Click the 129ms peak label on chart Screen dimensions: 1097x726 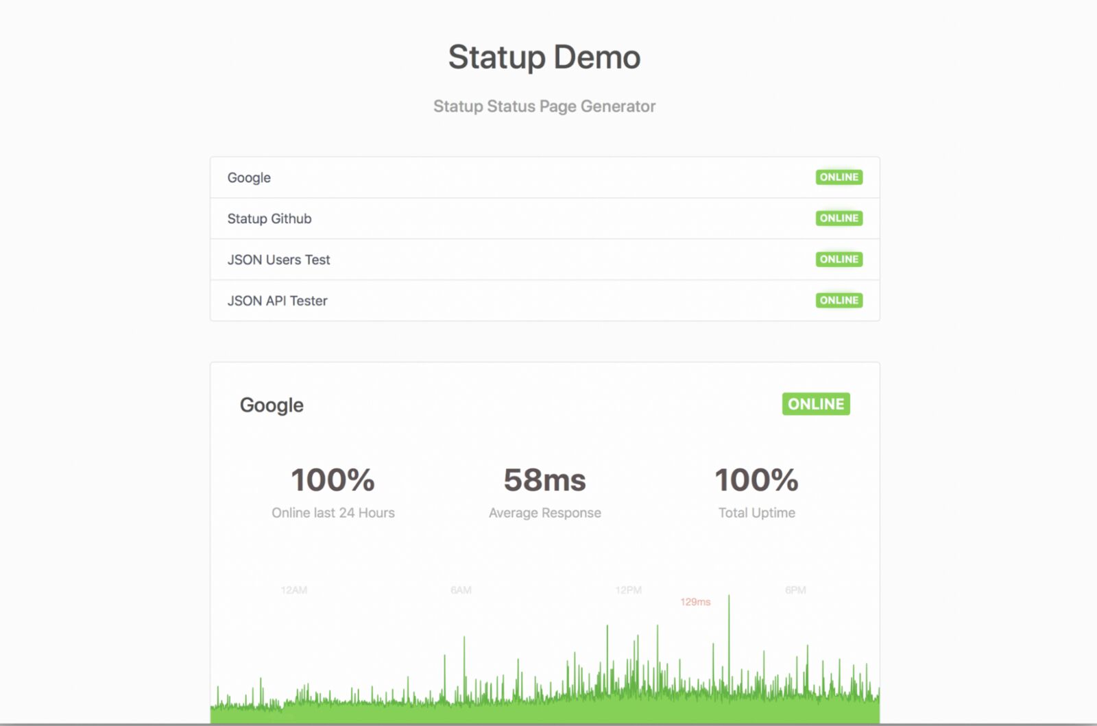click(x=695, y=602)
